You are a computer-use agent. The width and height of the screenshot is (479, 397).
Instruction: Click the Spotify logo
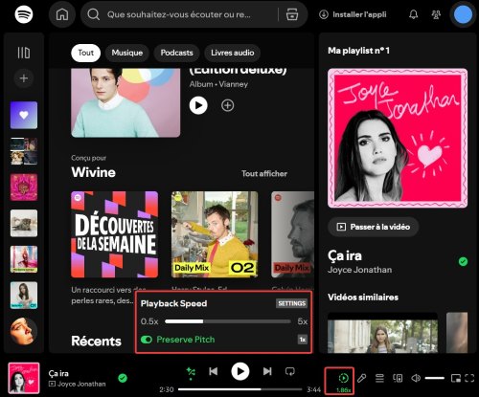[x=24, y=14]
